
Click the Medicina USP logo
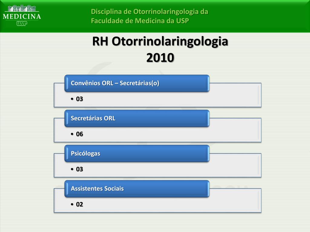tap(22, 16)
